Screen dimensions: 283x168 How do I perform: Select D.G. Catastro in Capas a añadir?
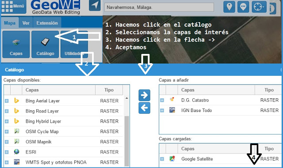tap(195, 100)
